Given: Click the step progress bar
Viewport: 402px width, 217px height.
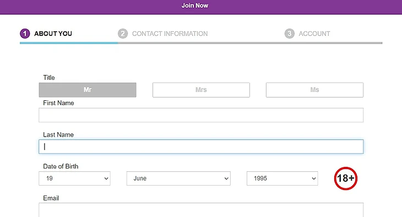Looking at the screenshot, I should [201, 43].
